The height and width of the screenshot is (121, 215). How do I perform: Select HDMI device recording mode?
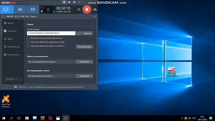33,9
